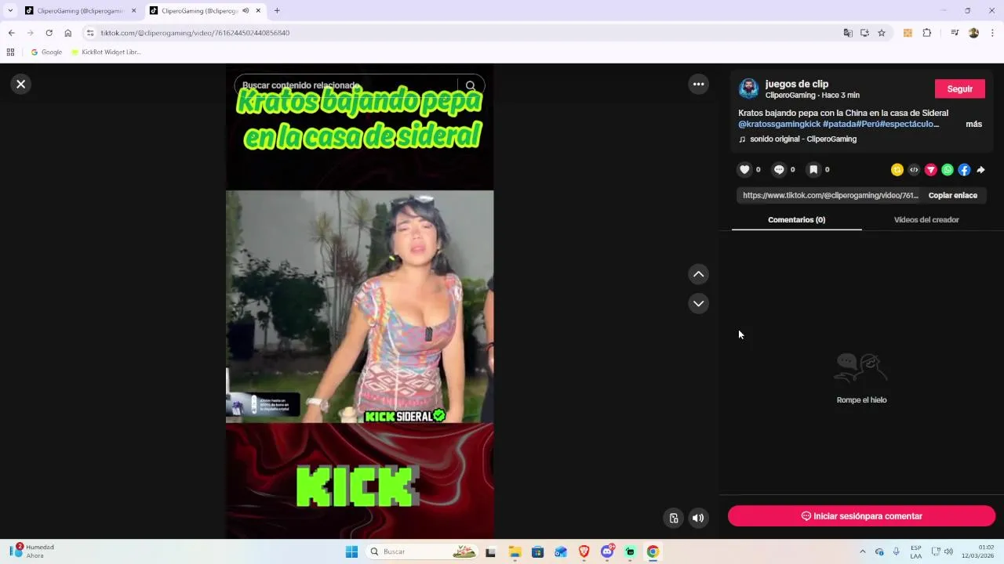Share the video to WhatsApp
Image resolution: width=1004 pixels, height=564 pixels.
click(x=948, y=170)
